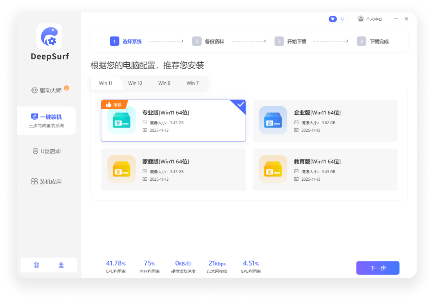The height and width of the screenshot is (301, 434).
Task: Open 驱动大师 using the gear icon
Action: pos(34,89)
